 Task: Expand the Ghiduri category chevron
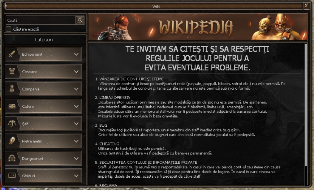76,176
